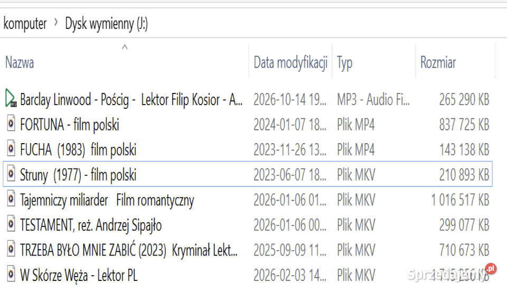Viewport: 507px width, 292px height.
Task: Click the video icon beside FORTUNA - film polski
Action: click(11, 124)
